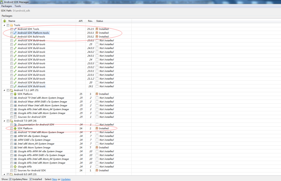Select the Android Wear Intel x86 Atom System Image row
Screen dimensions: 281x181
67,106
